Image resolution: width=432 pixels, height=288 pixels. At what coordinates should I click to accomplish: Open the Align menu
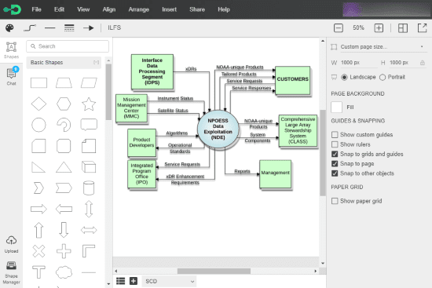(x=109, y=9)
